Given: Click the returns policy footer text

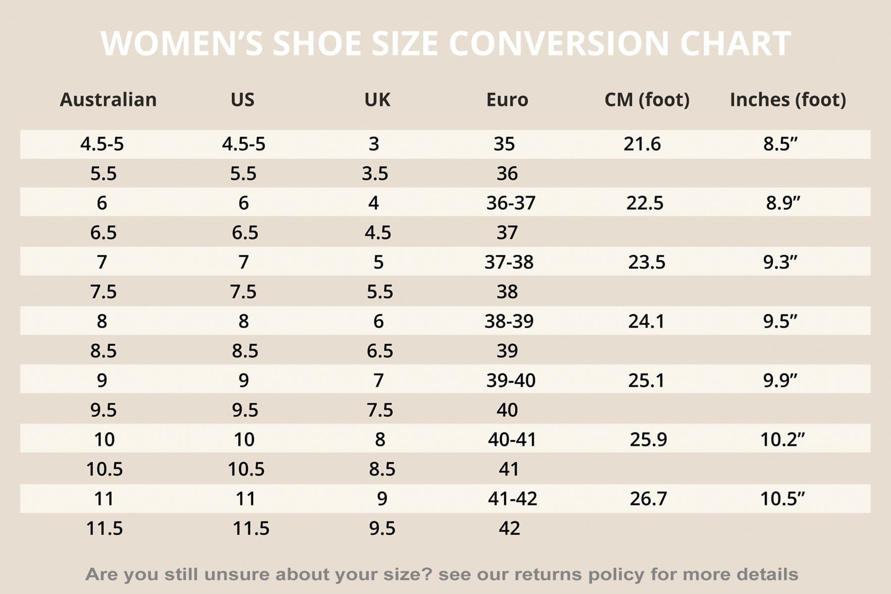Looking at the screenshot, I should tap(442, 574).
